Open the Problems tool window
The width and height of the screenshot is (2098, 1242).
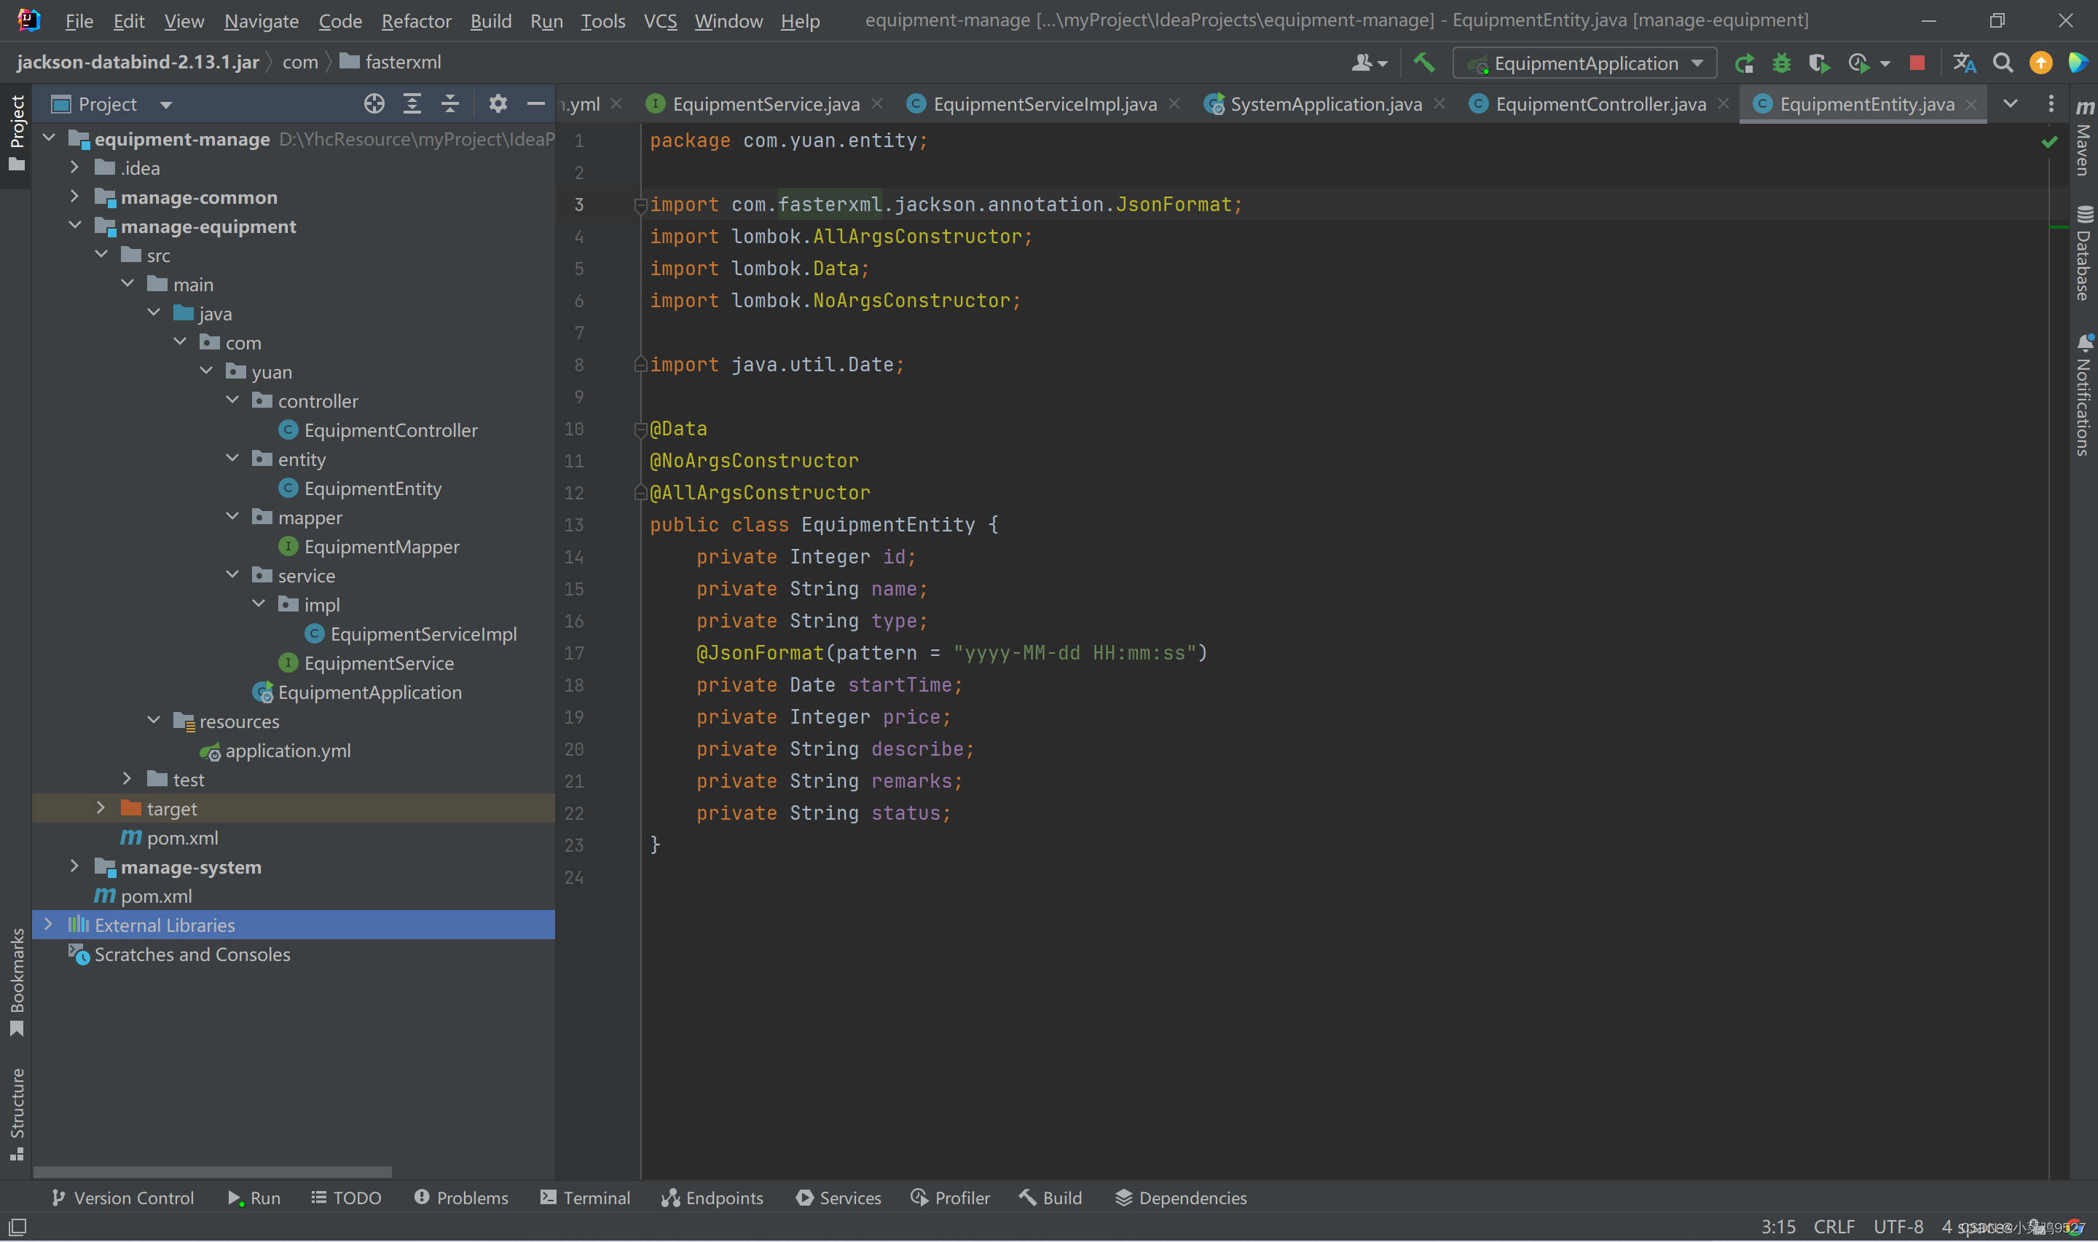[x=461, y=1198]
